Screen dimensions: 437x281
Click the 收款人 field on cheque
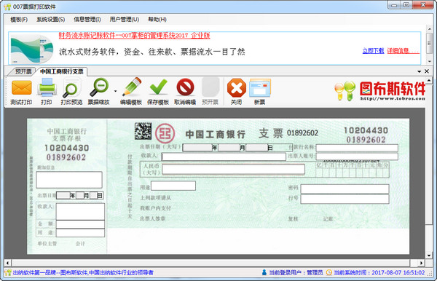[224, 157]
